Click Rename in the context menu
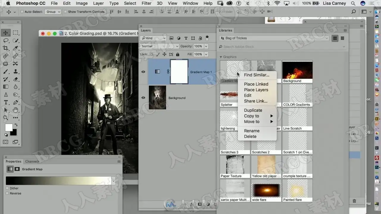The width and height of the screenshot is (381, 214). [x=252, y=131]
